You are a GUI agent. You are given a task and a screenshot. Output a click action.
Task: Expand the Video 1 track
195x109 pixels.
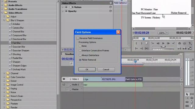pos(70,79)
